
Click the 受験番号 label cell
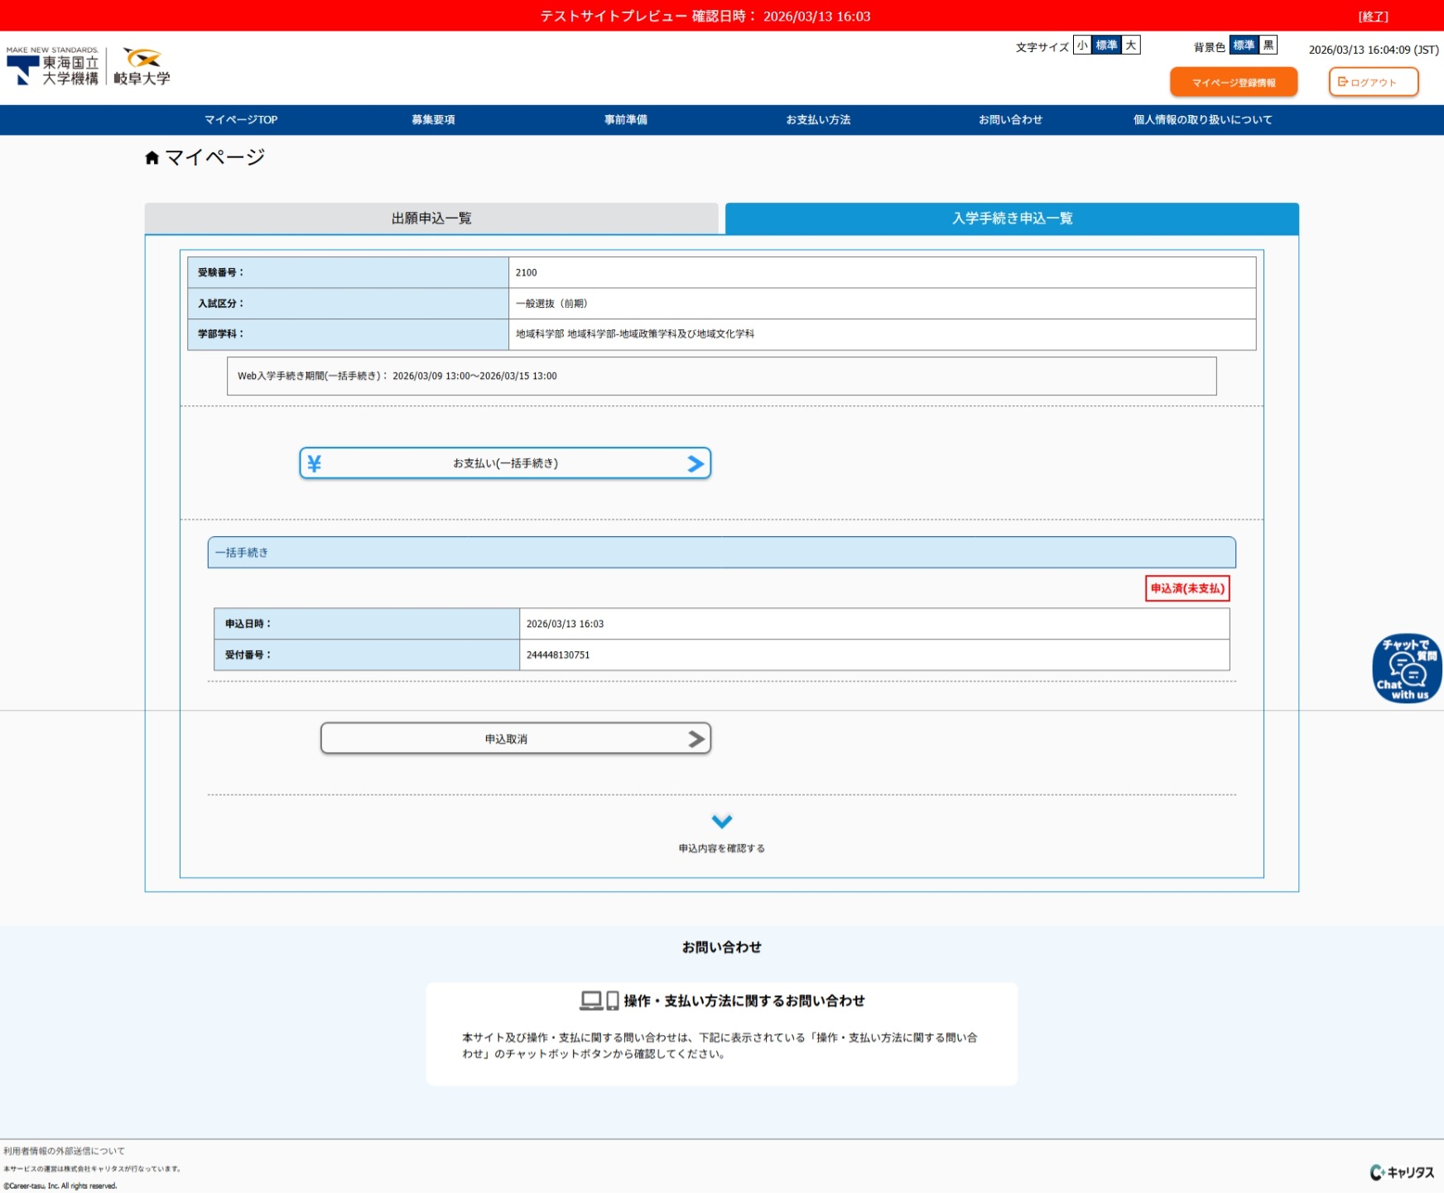(348, 272)
